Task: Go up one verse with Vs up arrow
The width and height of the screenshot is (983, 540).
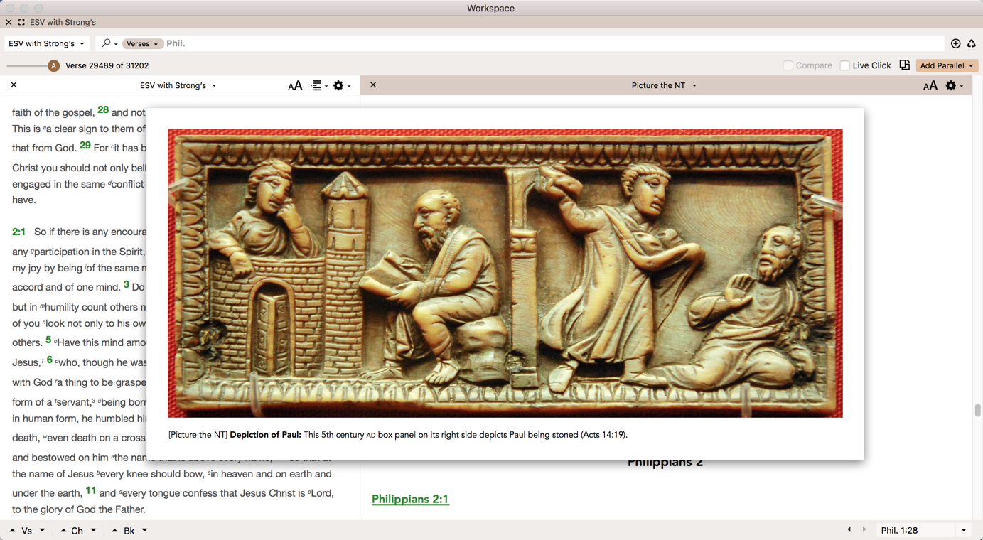Action: pyautogui.click(x=12, y=530)
